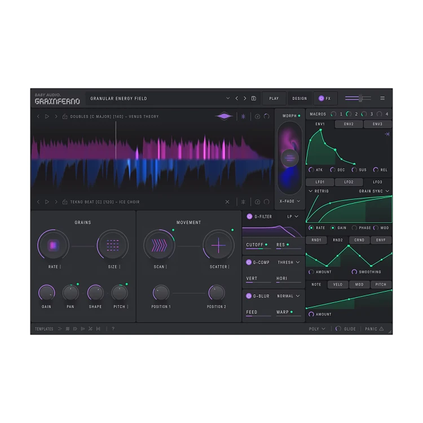Save the current preset with the disk icon

[254, 99]
